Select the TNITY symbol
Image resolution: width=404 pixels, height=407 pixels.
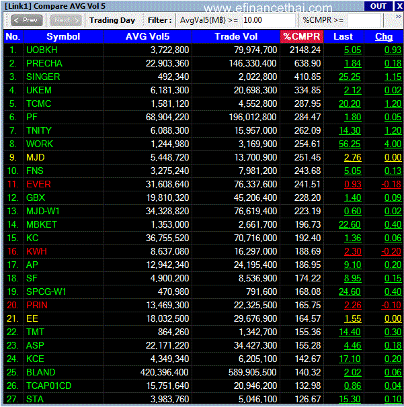pos(39,130)
